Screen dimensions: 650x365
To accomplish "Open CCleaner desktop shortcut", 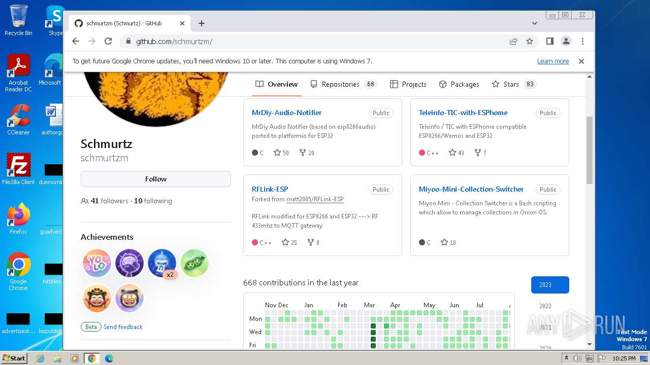I will [18, 120].
